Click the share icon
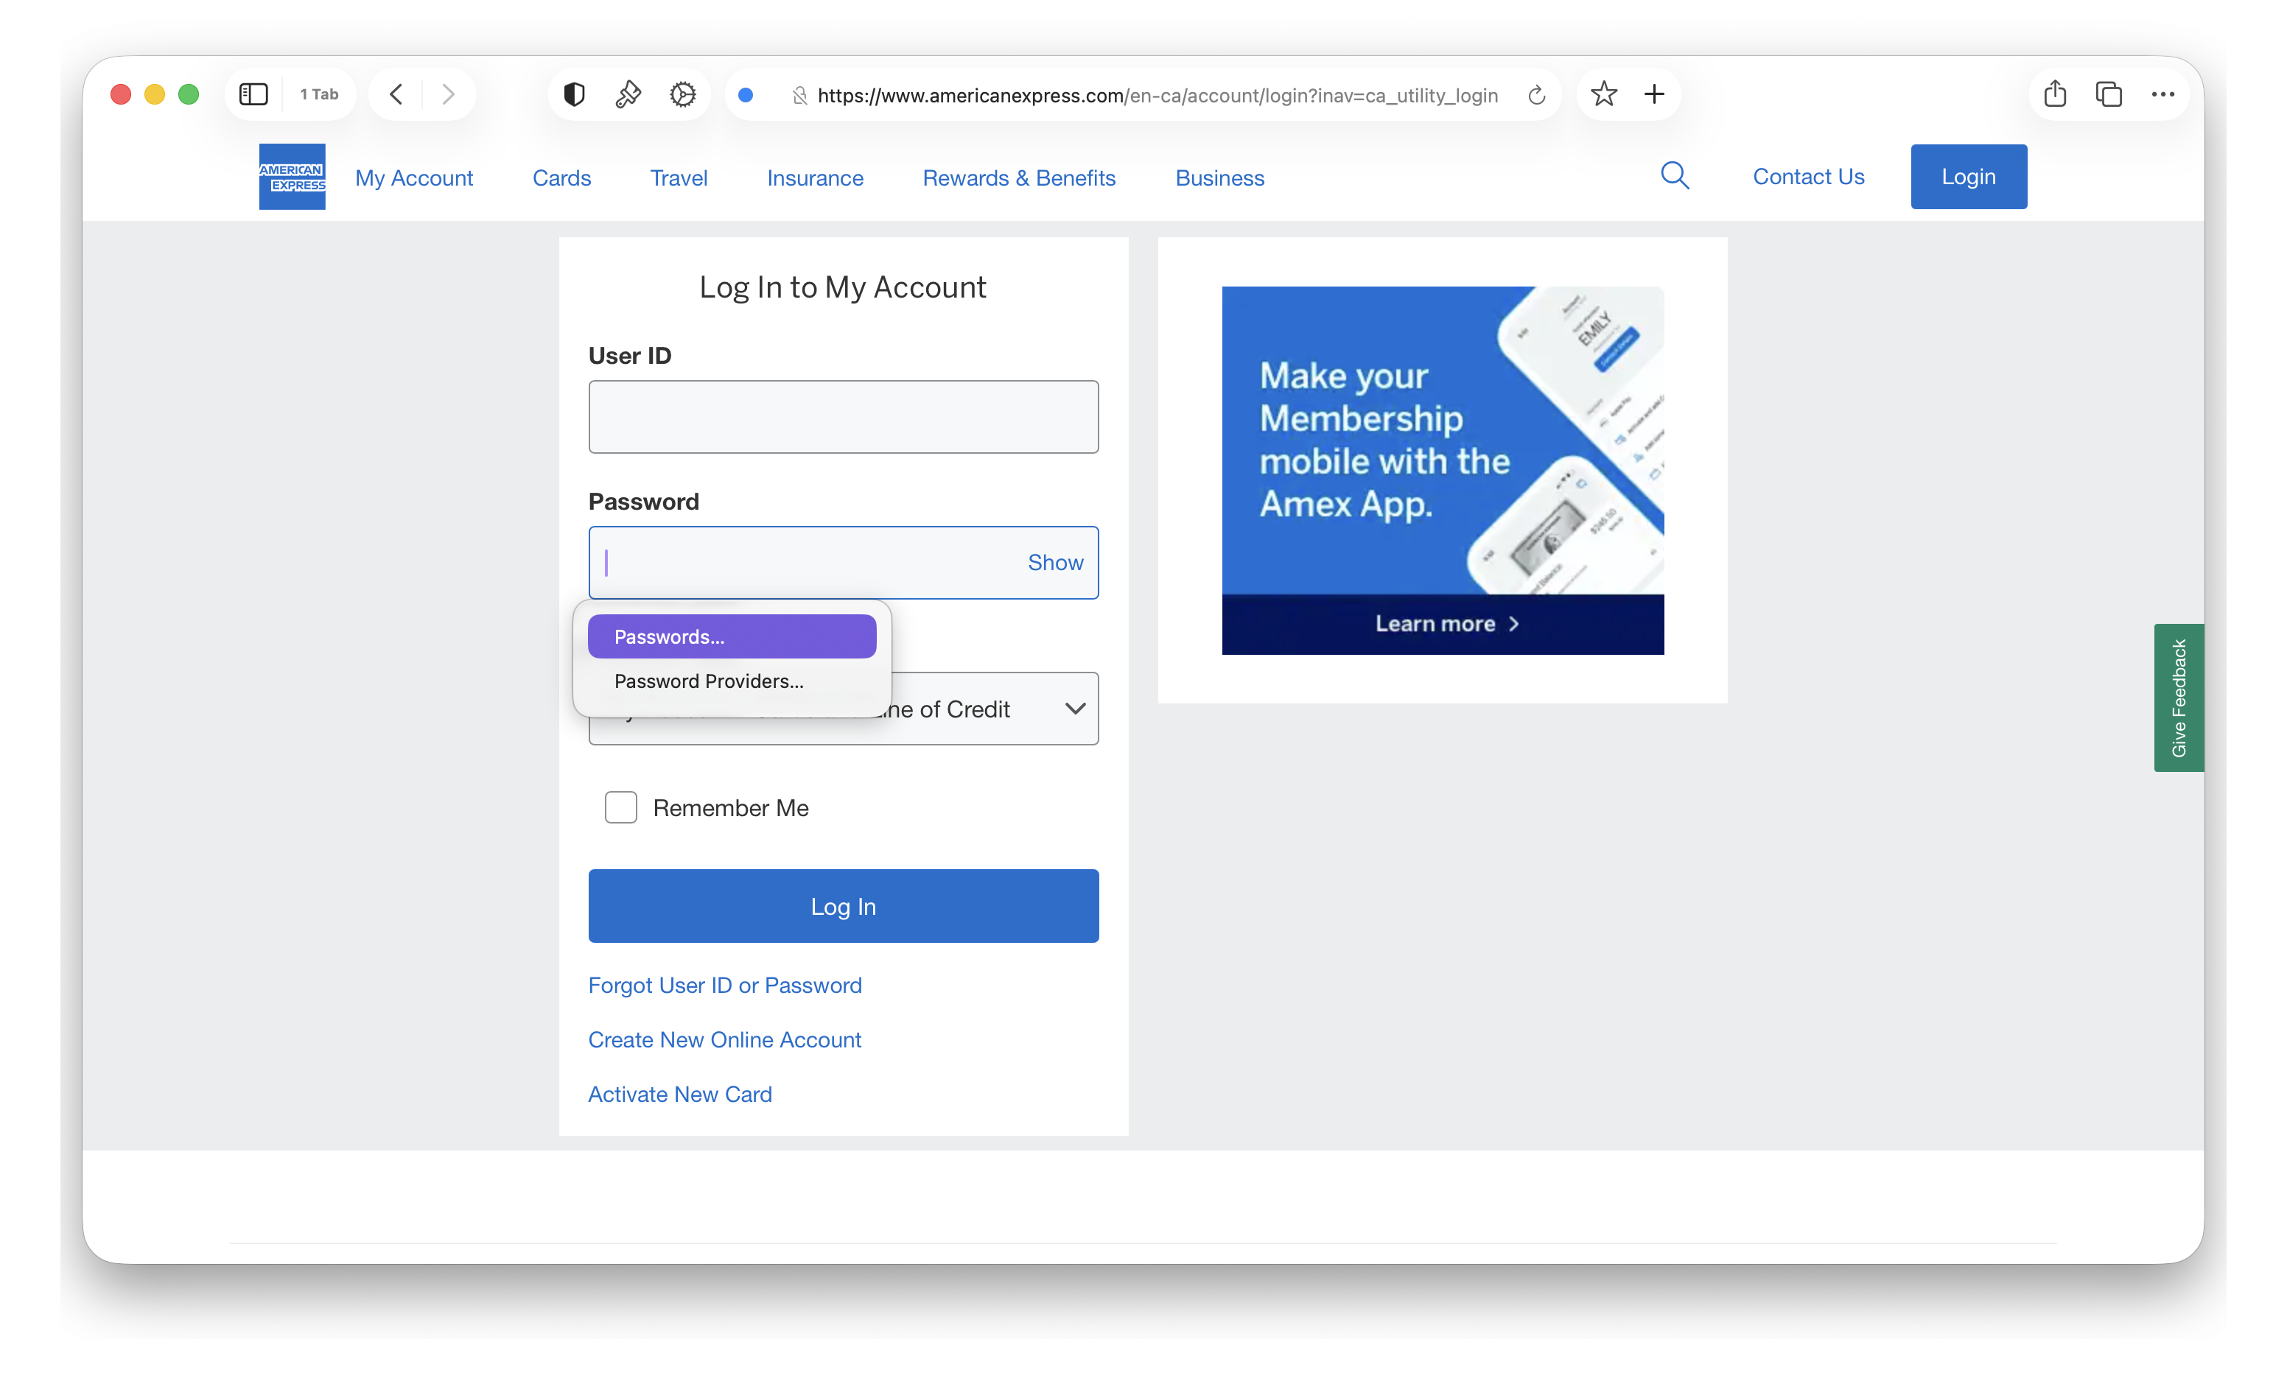The height and width of the screenshot is (1373, 2287). 2055,94
